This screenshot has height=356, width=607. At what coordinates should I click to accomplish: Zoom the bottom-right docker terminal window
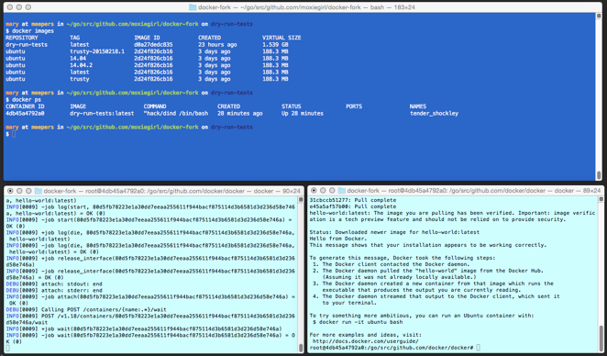coord(332,191)
